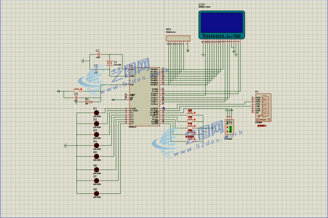The width and height of the screenshot is (328, 218).
Task: Click the blue LCD1 display screen
Action: [222, 23]
